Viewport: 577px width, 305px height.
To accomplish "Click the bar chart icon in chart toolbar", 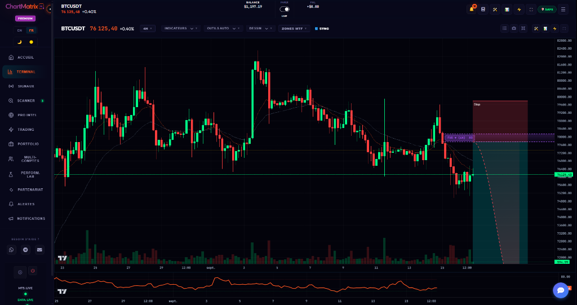I will [545, 28].
